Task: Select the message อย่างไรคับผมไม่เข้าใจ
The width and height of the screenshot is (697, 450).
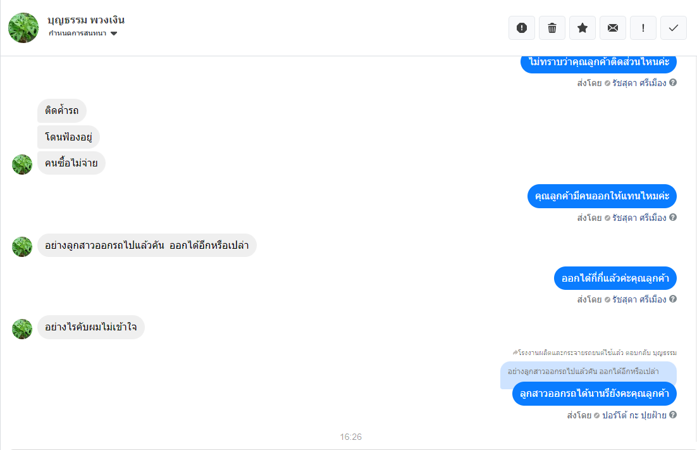Action: [90, 327]
